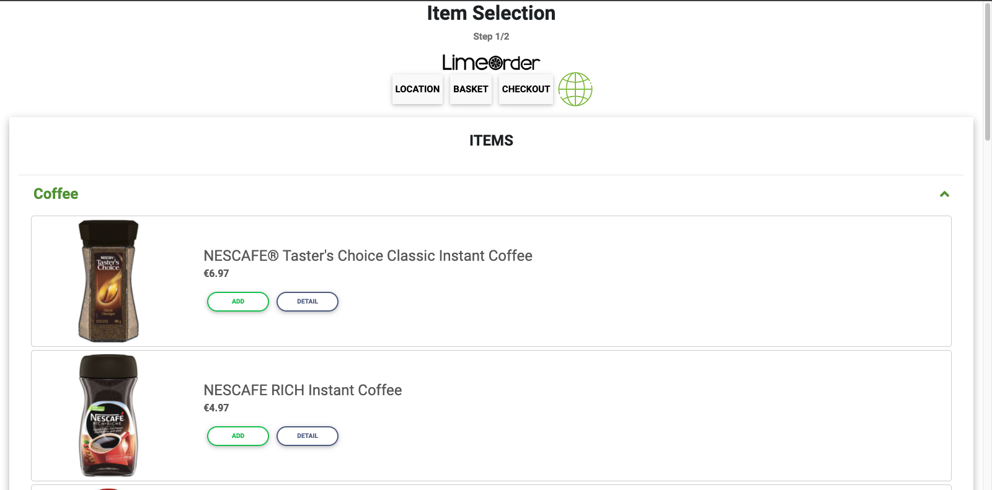This screenshot has width=992, height=490.
Task: Switch to the BASKET tab
Action: coord(470,89)
